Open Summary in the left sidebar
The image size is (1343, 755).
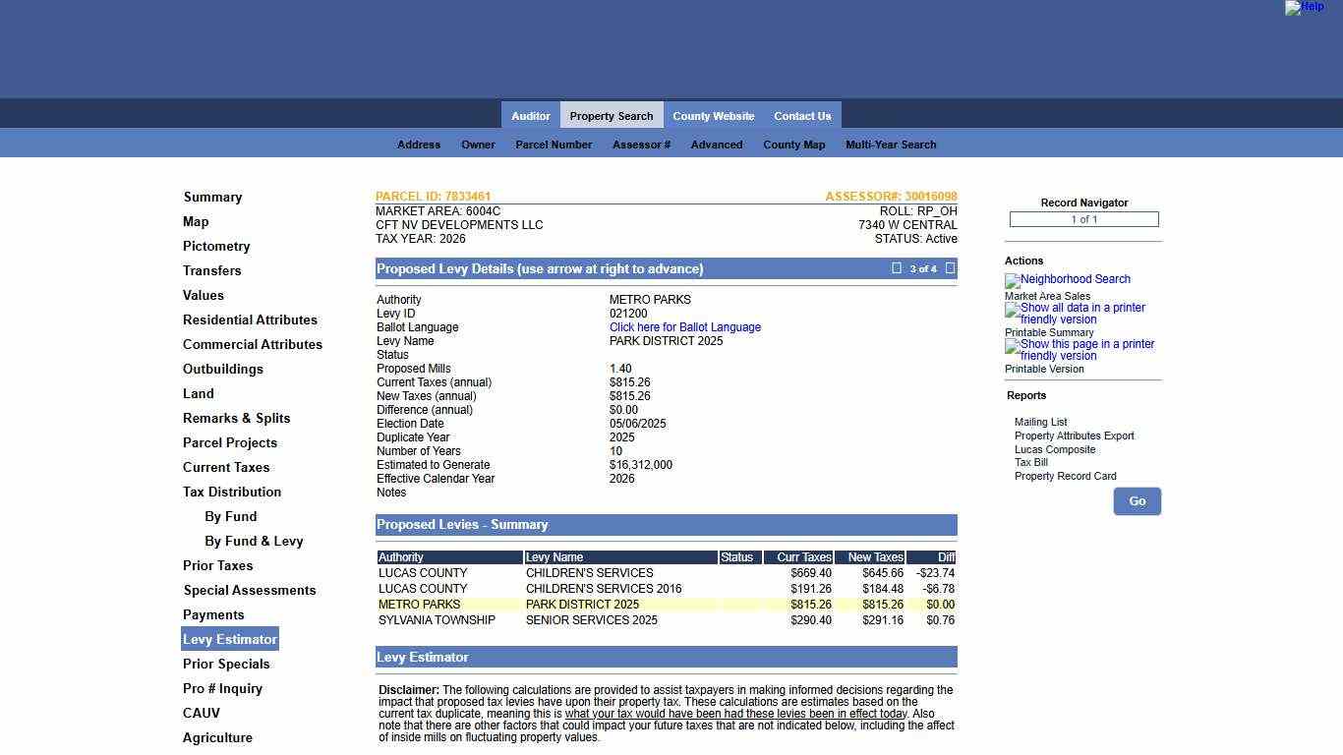[212, 197]
